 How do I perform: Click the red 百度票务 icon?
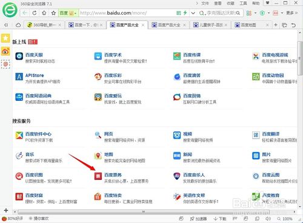98,176
